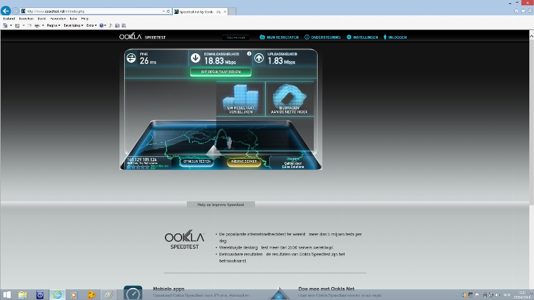The height and width of the screenshot is (300, 534).
Task: Open the media player taskbar icon
Action: coord(73,295)
